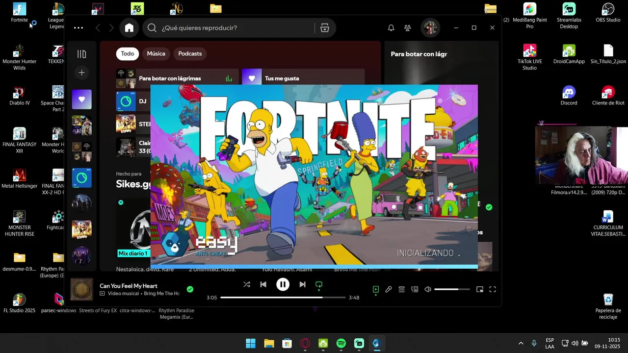Select Diablo IV desktop icon
628x353 pixels.
[19, 96]
